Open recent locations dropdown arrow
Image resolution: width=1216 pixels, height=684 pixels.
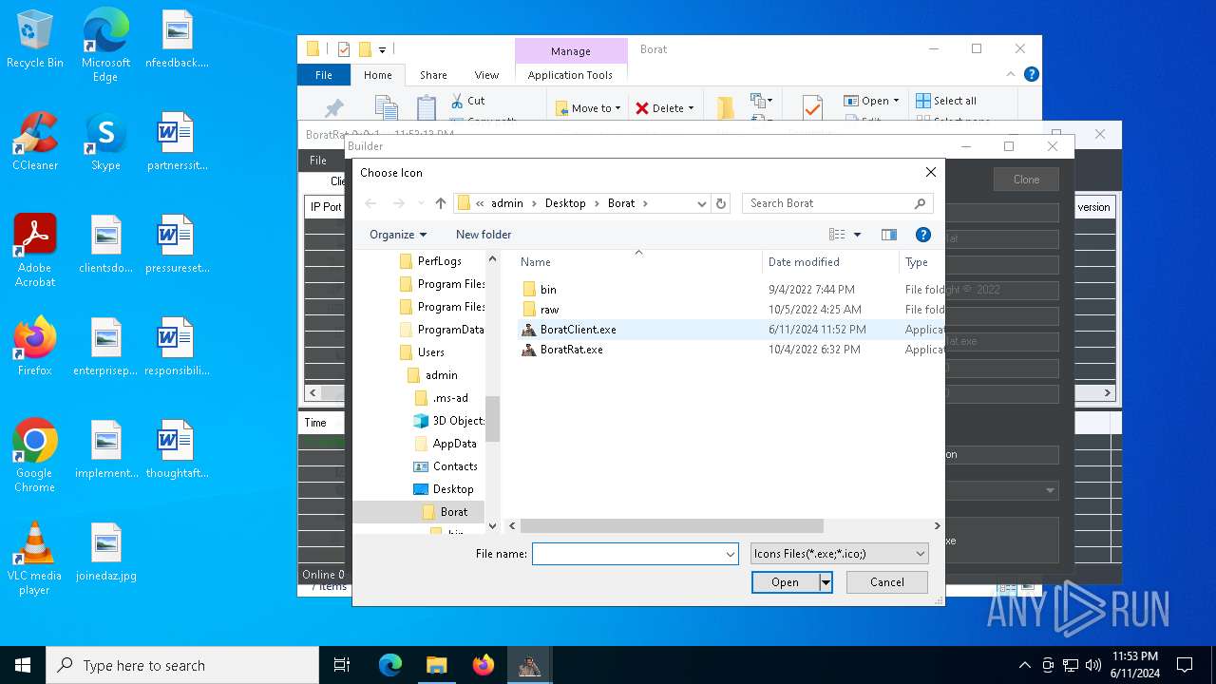421,203
